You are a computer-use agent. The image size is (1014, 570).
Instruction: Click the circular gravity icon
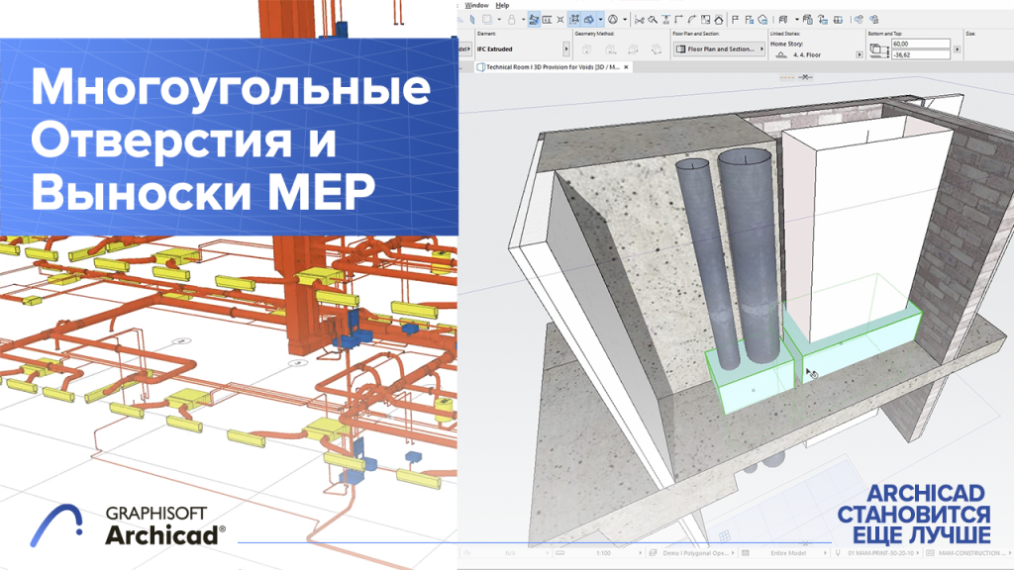(x=612, y=20)
